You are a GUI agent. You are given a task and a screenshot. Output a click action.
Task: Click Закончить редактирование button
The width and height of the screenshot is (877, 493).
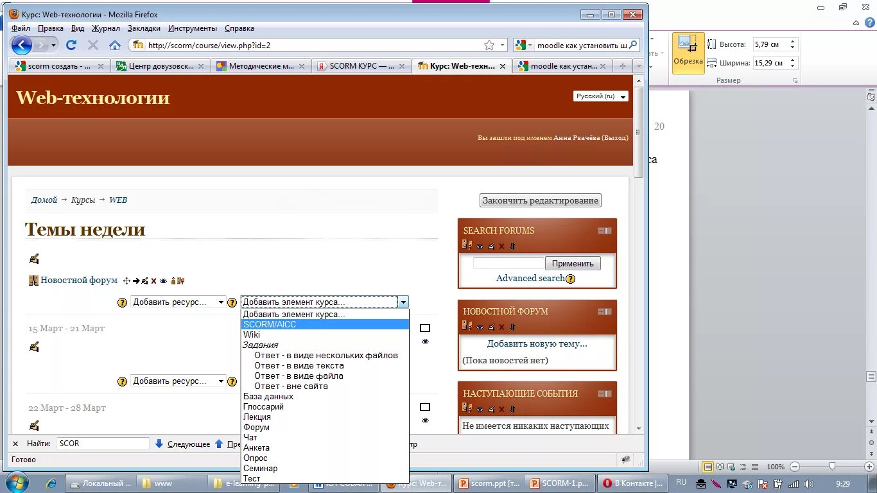coord(541,200)
